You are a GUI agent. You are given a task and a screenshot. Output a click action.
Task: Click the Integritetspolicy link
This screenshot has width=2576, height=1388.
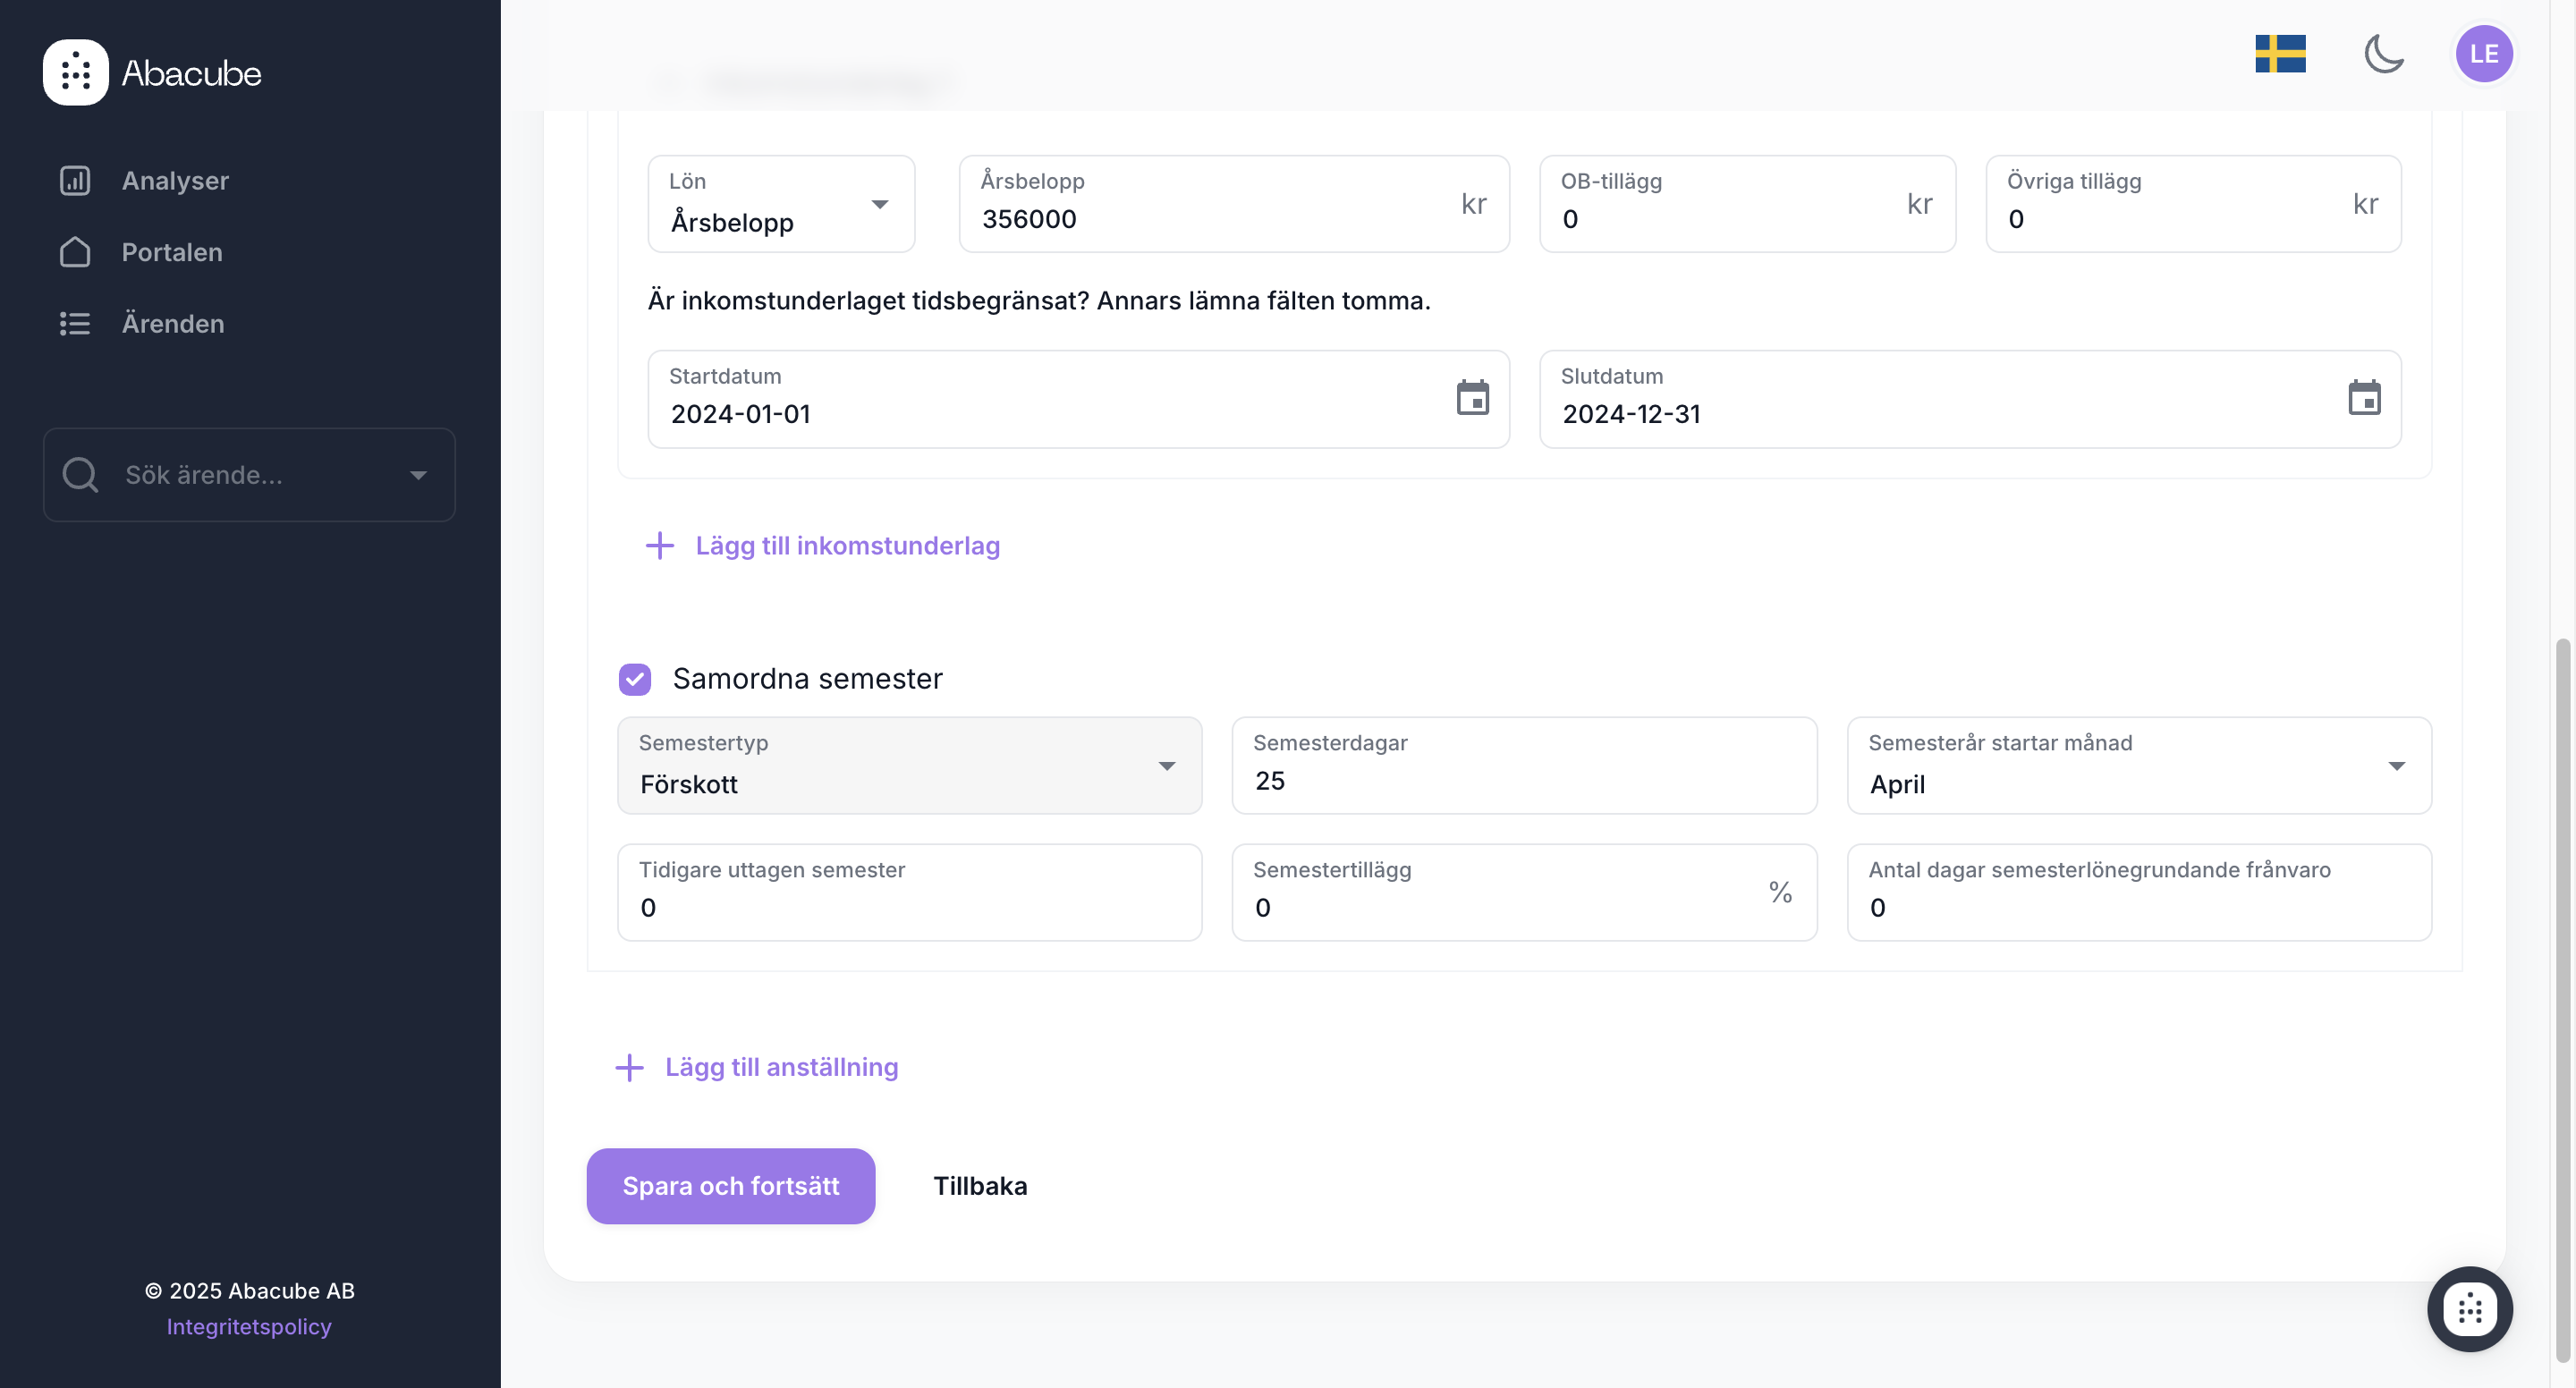click(249, 1326)
